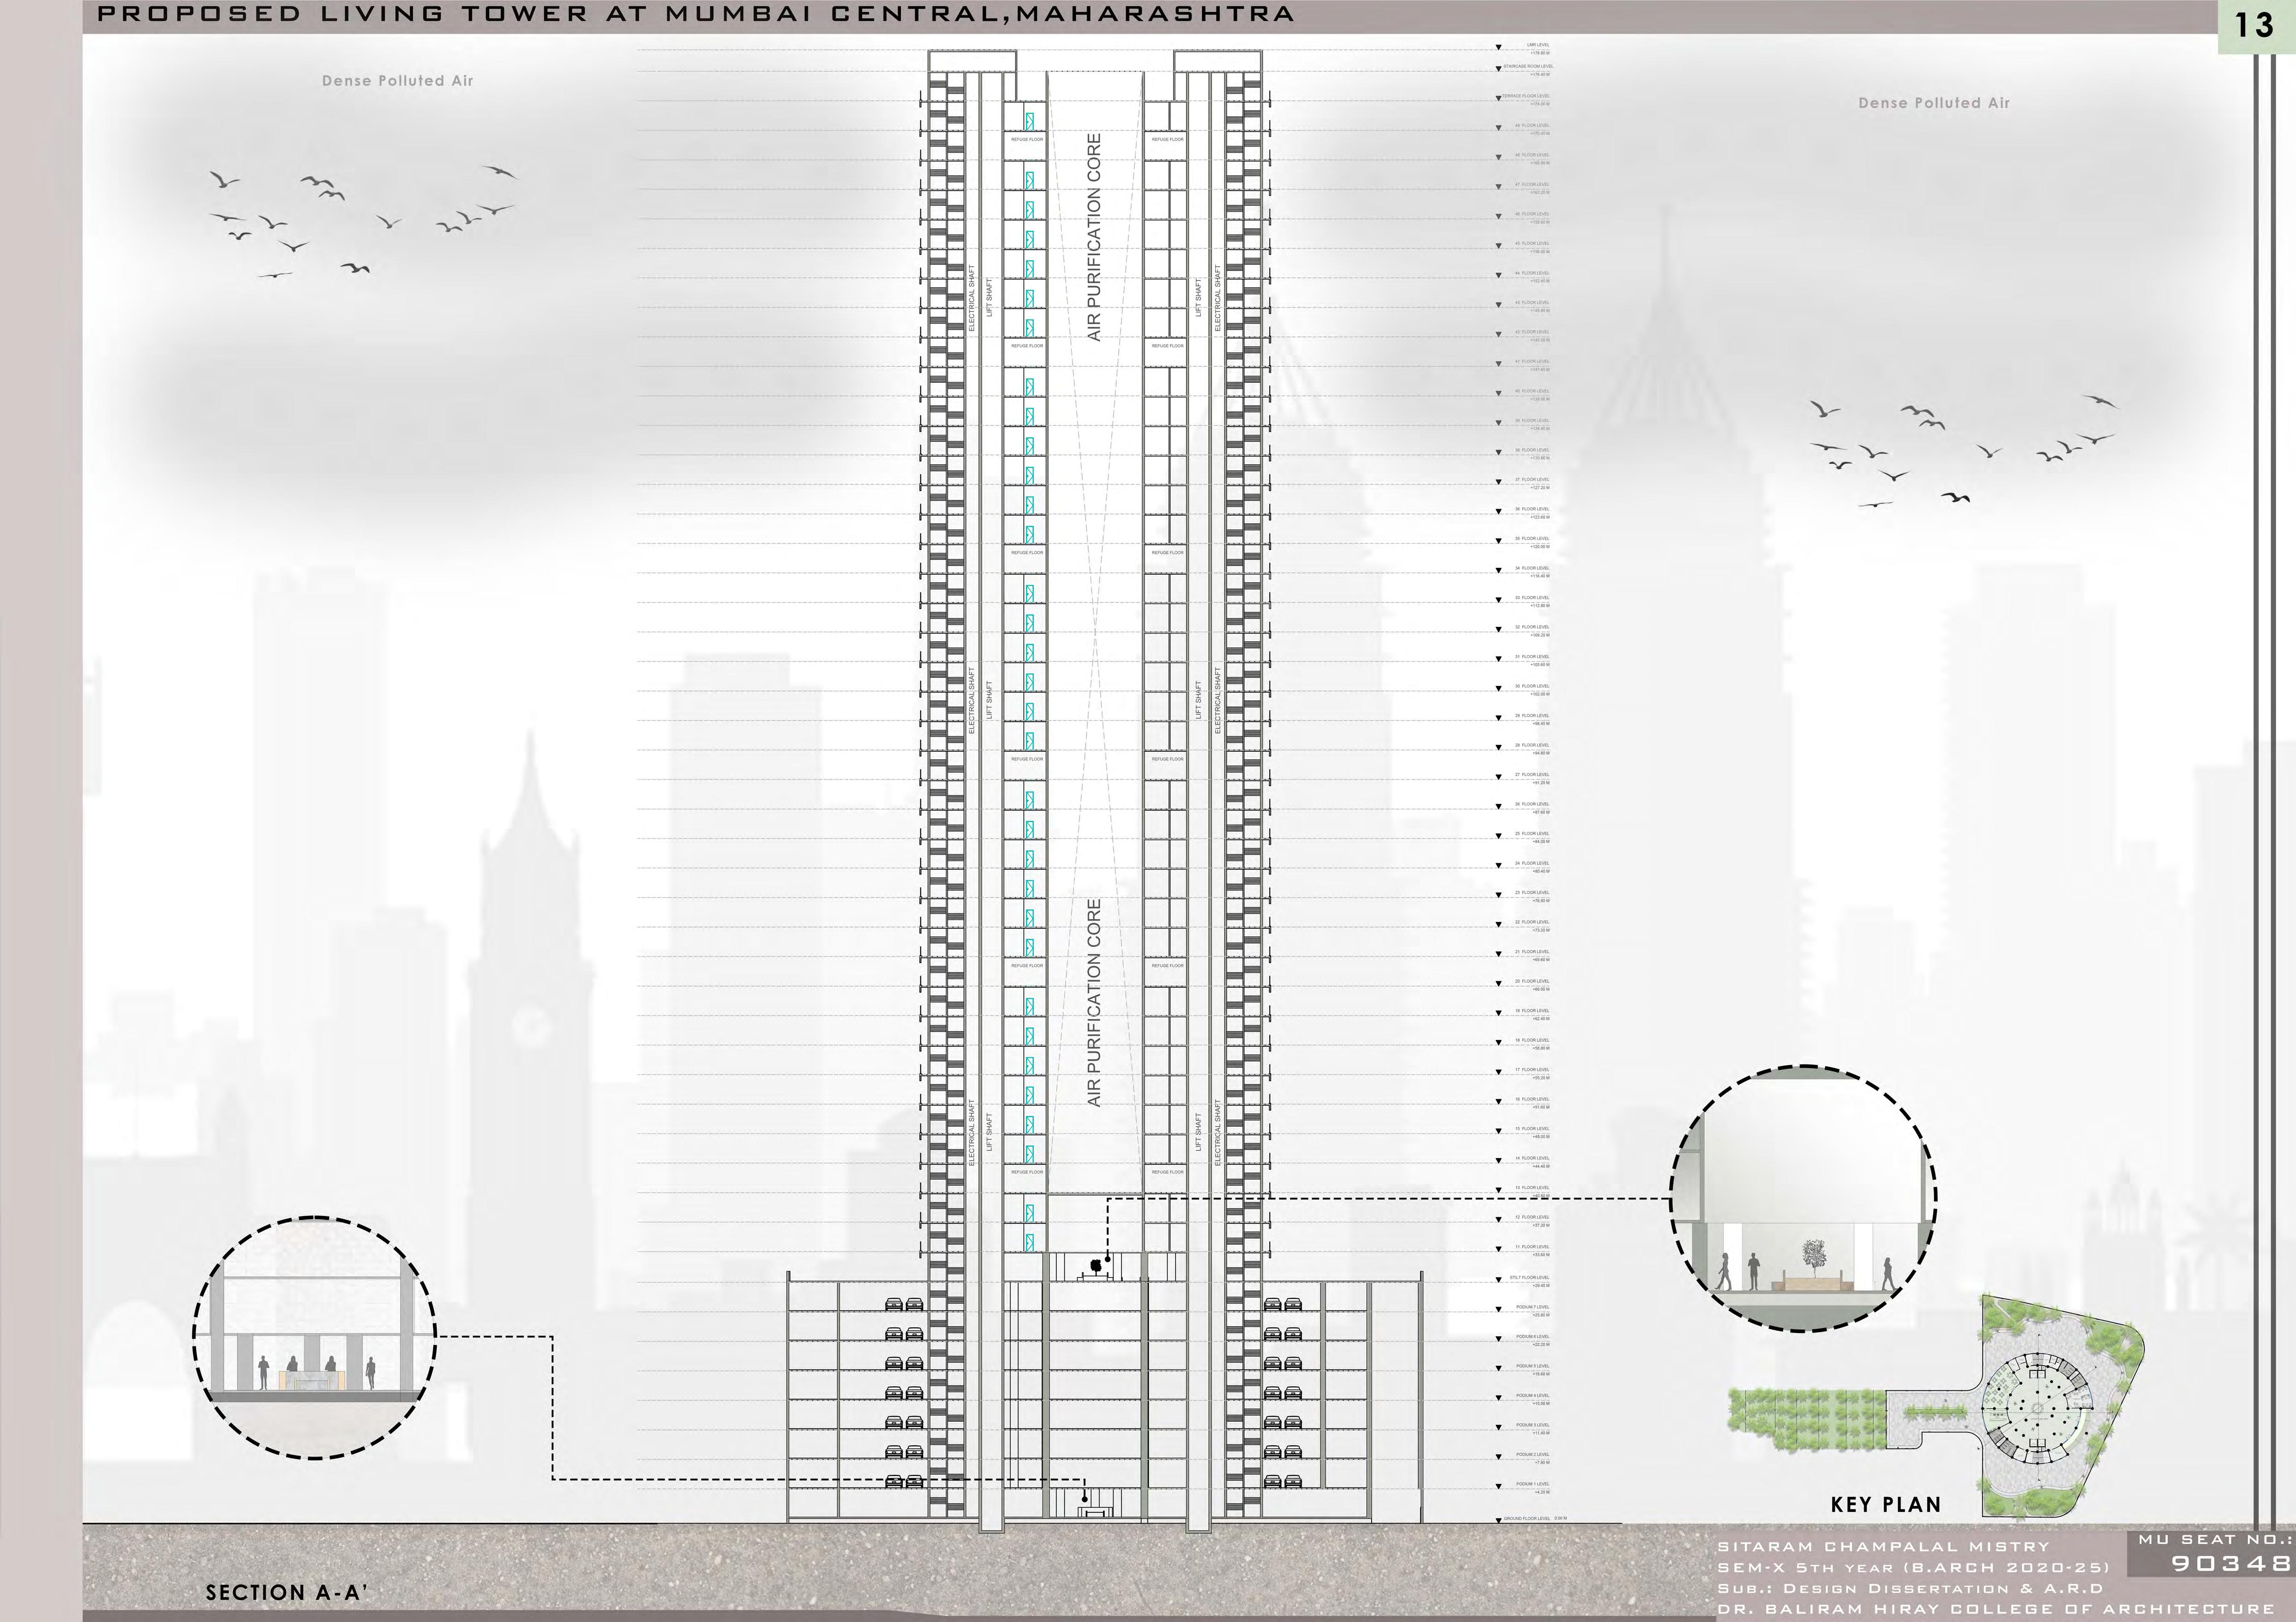Click the lower AIR PURIFICATION CORE label
This screenshot has height=1622, width=2296.
[x=1094, y=1002]
